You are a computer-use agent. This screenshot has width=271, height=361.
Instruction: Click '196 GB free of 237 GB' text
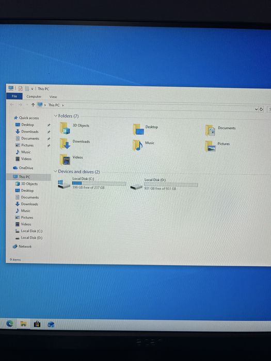pyautogui.click(x=88, y=188)
